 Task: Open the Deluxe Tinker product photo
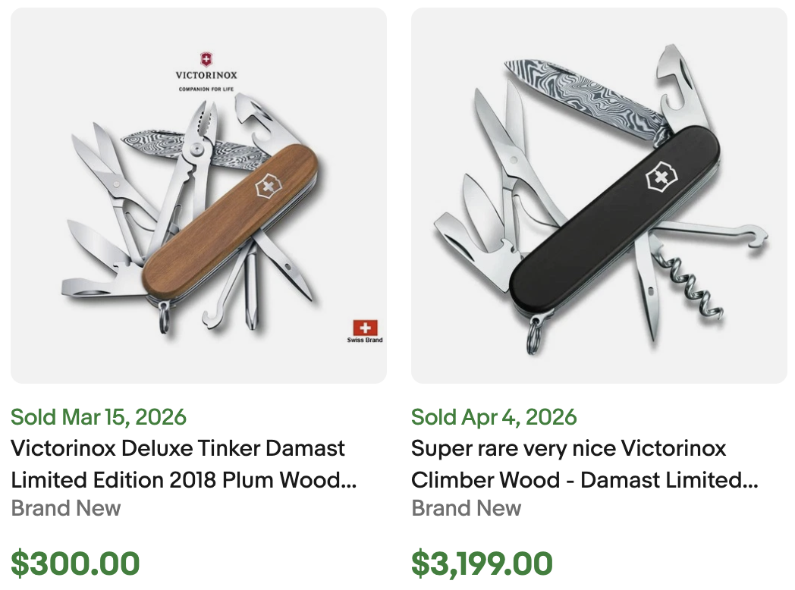click(x=199, y=195)
